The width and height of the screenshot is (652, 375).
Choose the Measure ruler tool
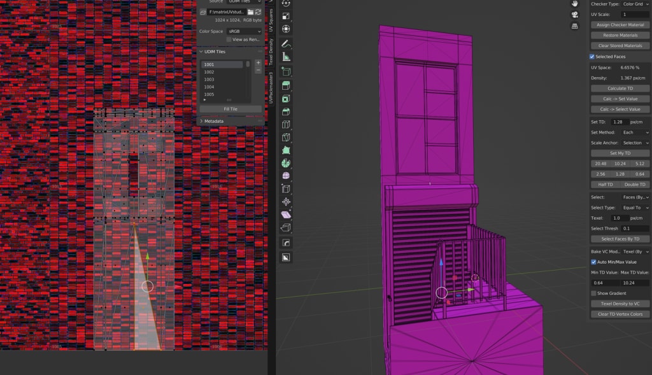286,57
